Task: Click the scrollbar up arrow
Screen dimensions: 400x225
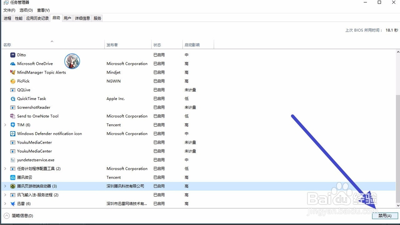Action: 398,52
